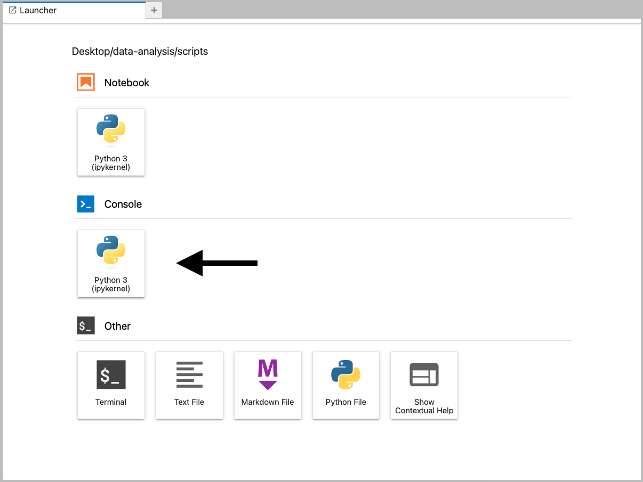Image resolution: width=643 pixels, height=482 pixels.
Task: Click the plus button to add a tab
Action: (154, 10)
